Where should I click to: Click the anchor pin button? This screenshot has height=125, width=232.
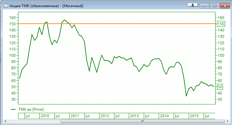[x=193, y=5]
